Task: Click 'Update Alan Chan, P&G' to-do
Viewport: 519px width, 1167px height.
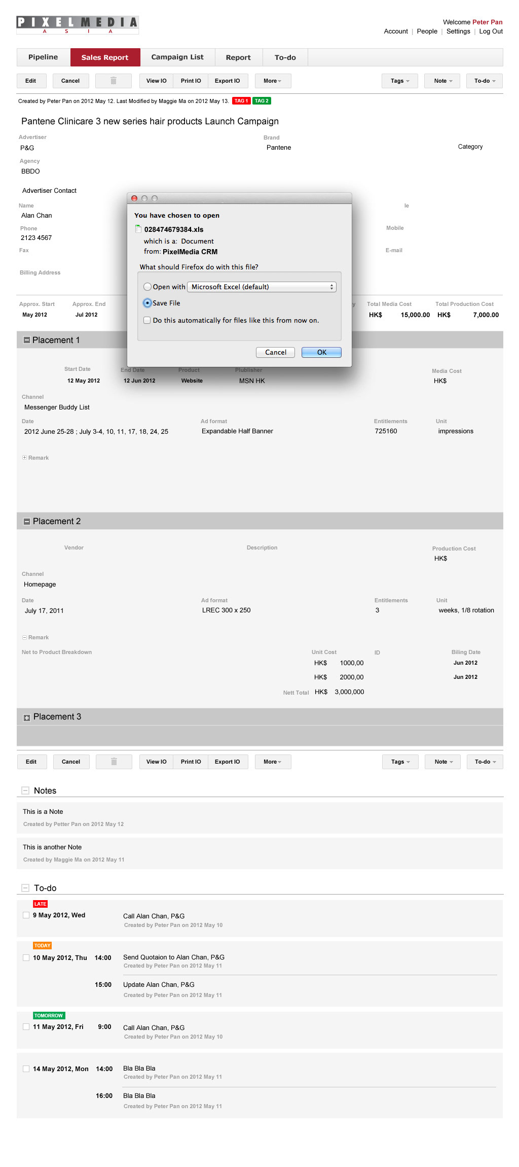Action: pyautogui.click(x=159, y=985)
